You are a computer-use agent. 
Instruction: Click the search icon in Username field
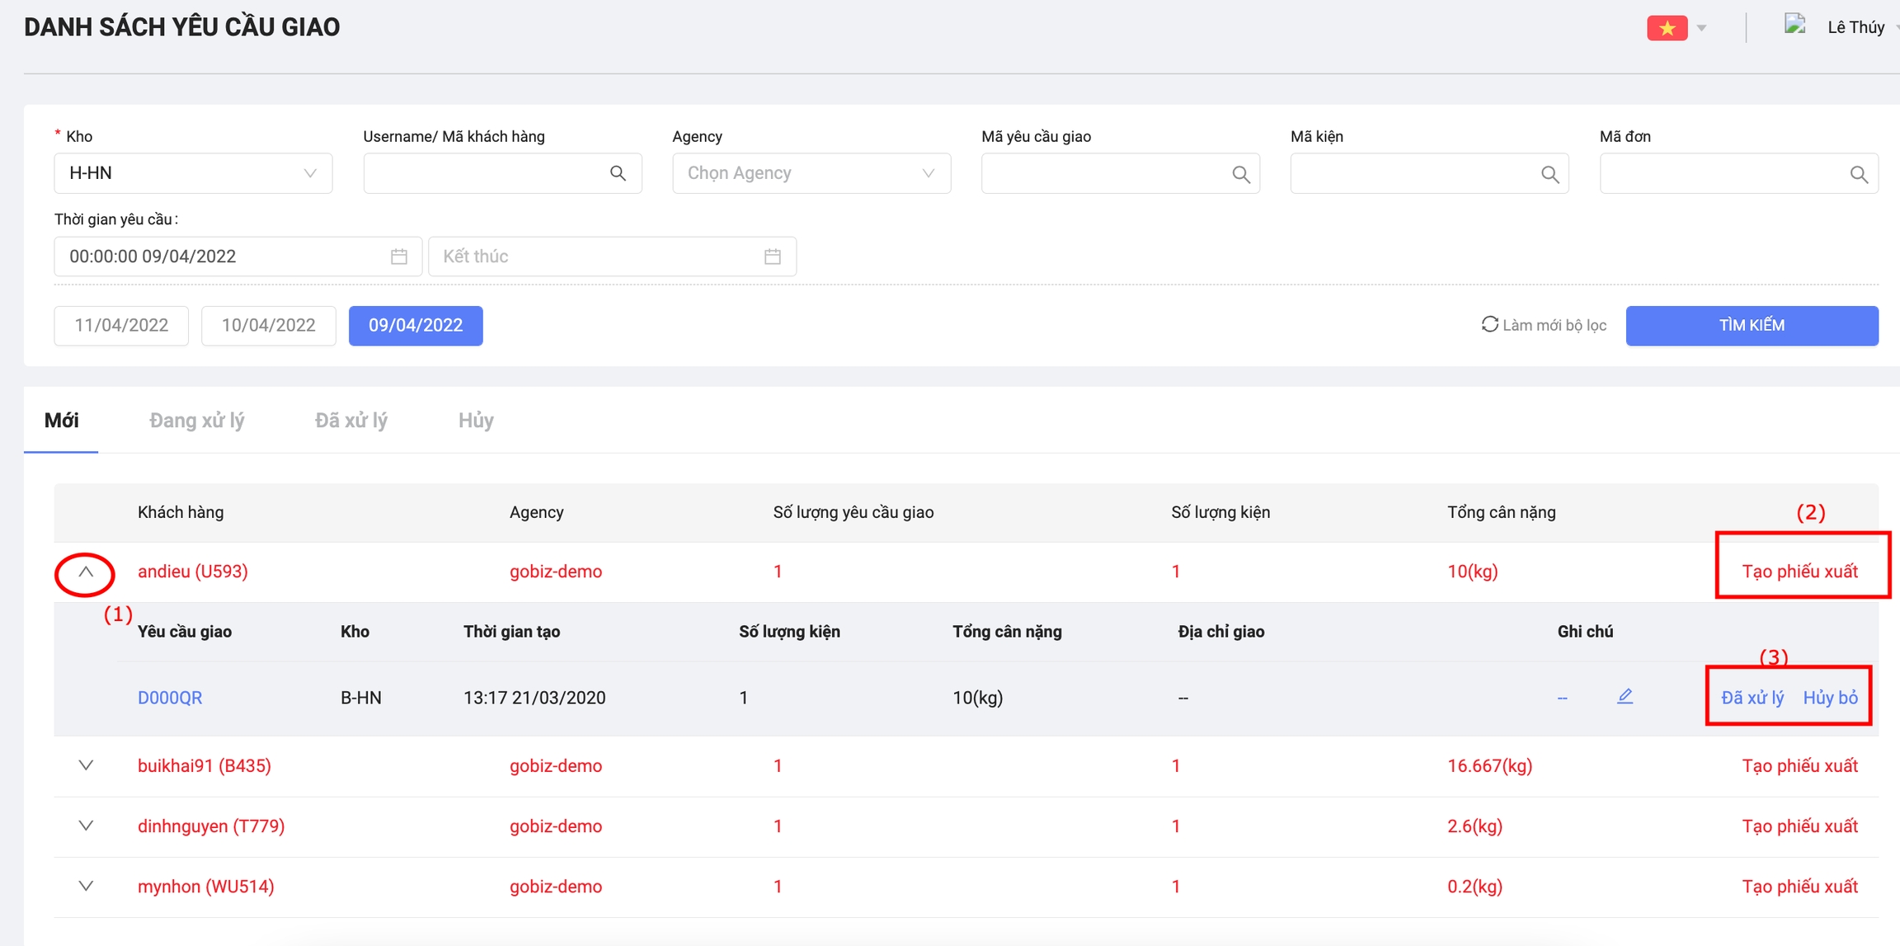coord(618,173)
